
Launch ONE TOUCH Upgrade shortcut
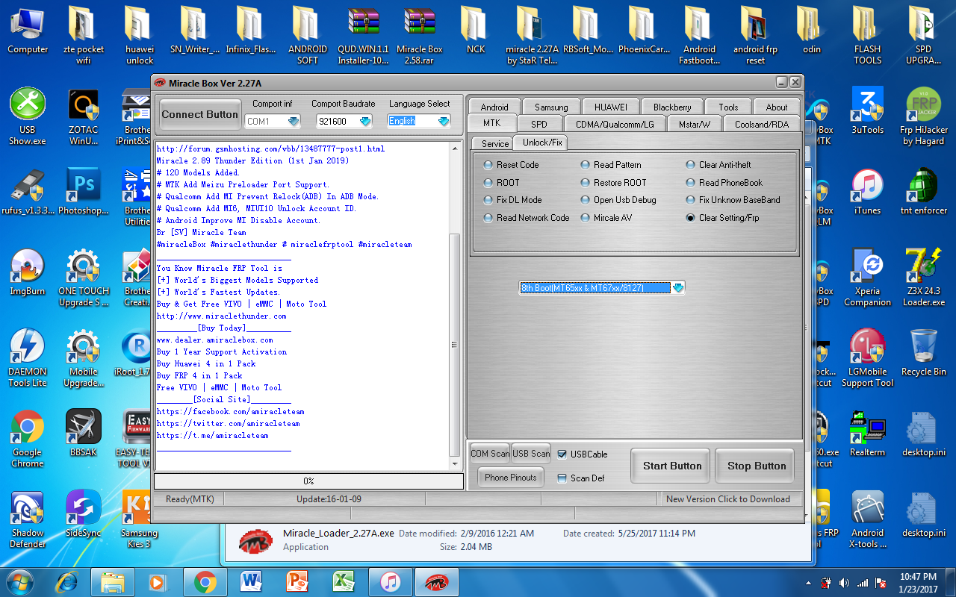(x=84, y=277)
